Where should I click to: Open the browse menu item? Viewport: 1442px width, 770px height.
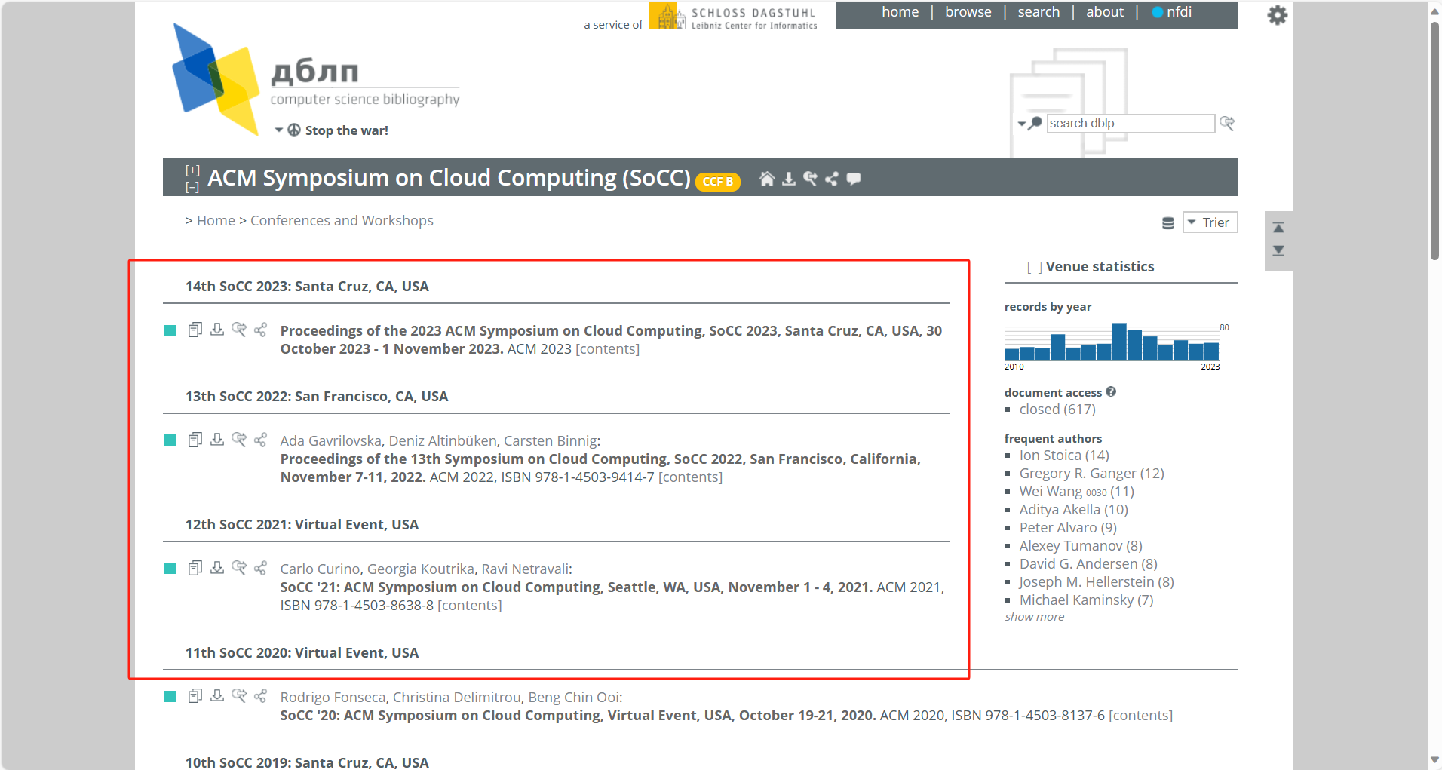coord(968,12)
